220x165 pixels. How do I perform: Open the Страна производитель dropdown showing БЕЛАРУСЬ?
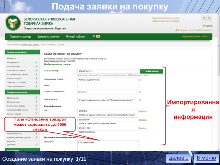coord(108,92)
